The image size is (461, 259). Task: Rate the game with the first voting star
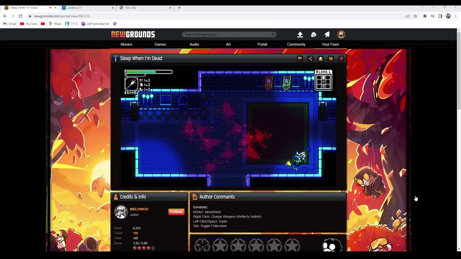pyautogui.click(x=202, y=245)
